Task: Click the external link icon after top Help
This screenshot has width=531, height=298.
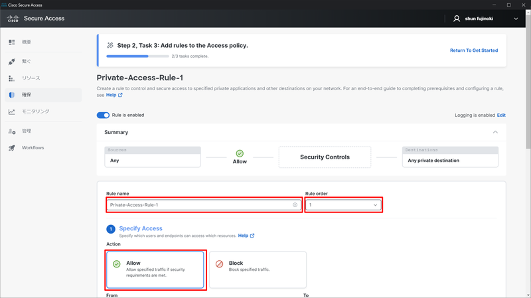Action: coord(120,95)
